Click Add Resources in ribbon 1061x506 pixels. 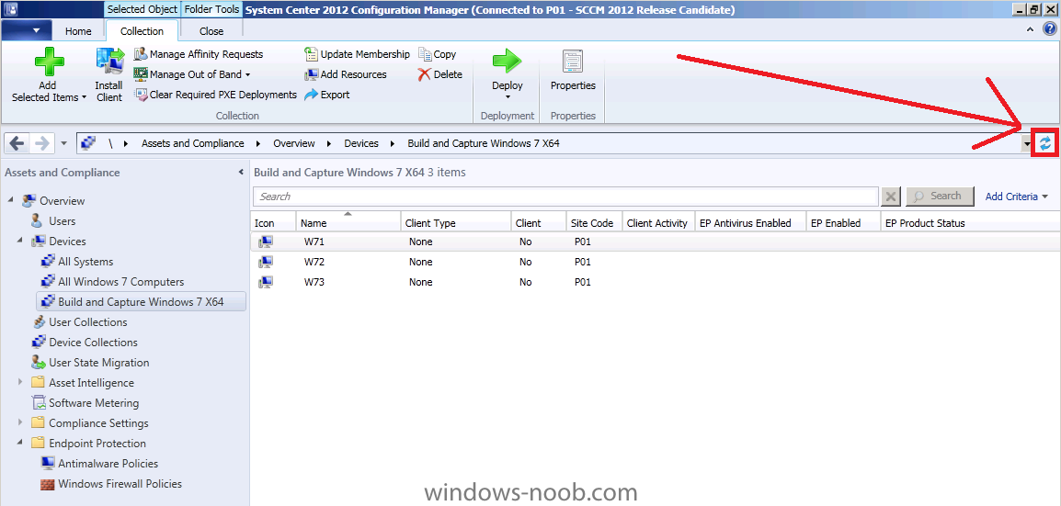[346, 74]
